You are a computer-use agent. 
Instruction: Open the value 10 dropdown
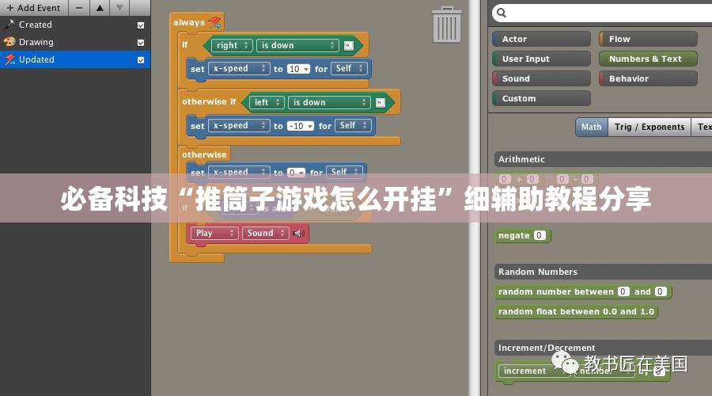(x=298, y=69)
